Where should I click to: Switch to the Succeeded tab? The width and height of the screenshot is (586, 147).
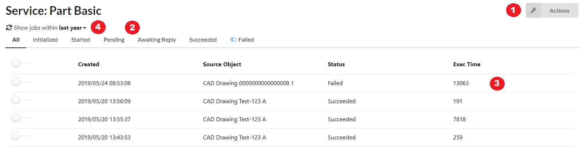click(x=203, y=40)
